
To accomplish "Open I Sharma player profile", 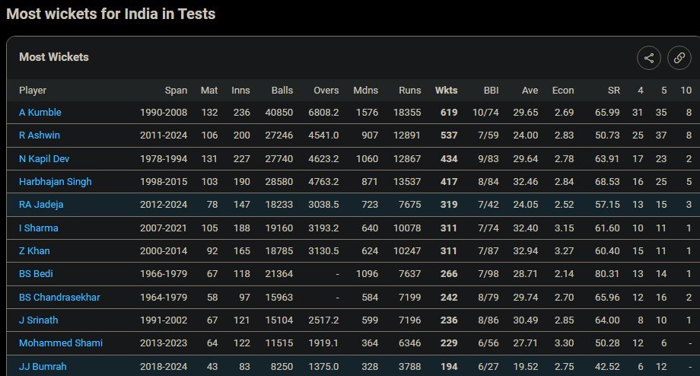I will [x=39, y=228].
